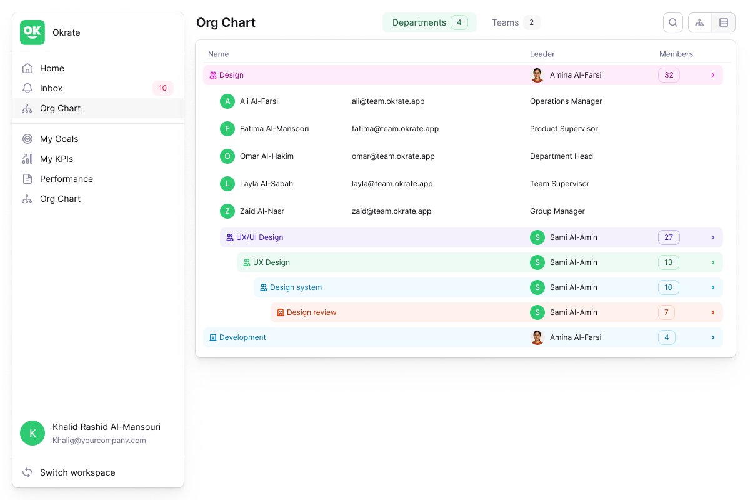Switch to list view icon
The width and height of the screenshot is (750, 500).
pos(724,22)
